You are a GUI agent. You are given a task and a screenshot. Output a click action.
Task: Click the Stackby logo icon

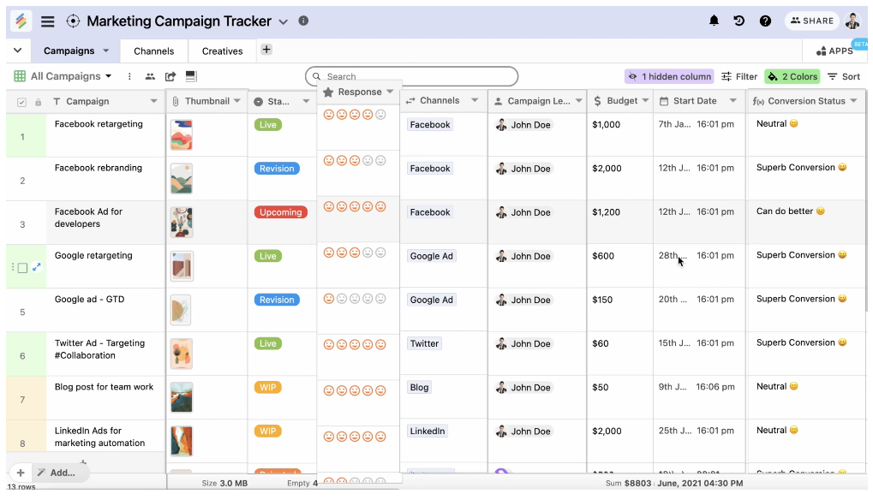pyautogui.click(x=21, y=21)
